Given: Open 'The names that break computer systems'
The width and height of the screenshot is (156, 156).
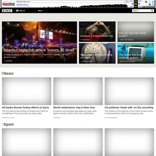Looking at the screenshot, I should coord(131,56).
